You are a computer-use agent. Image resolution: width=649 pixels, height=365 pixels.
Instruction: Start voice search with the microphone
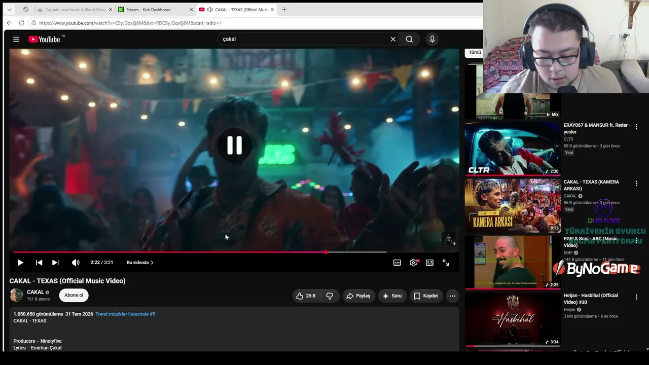(x=432, y=39)
